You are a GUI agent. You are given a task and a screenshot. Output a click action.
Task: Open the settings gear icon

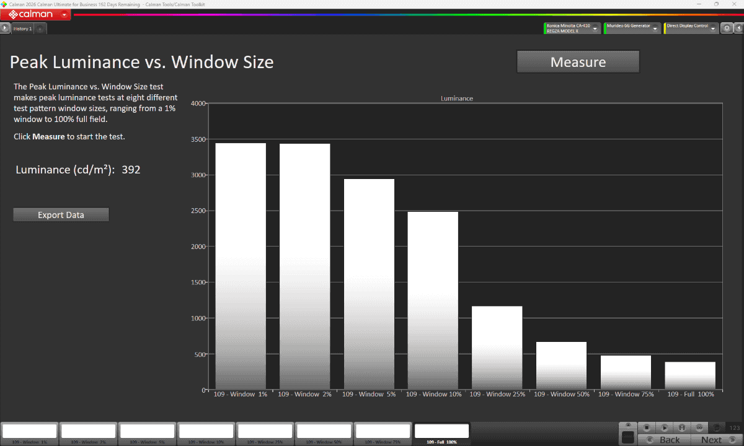tap(727, 28)
